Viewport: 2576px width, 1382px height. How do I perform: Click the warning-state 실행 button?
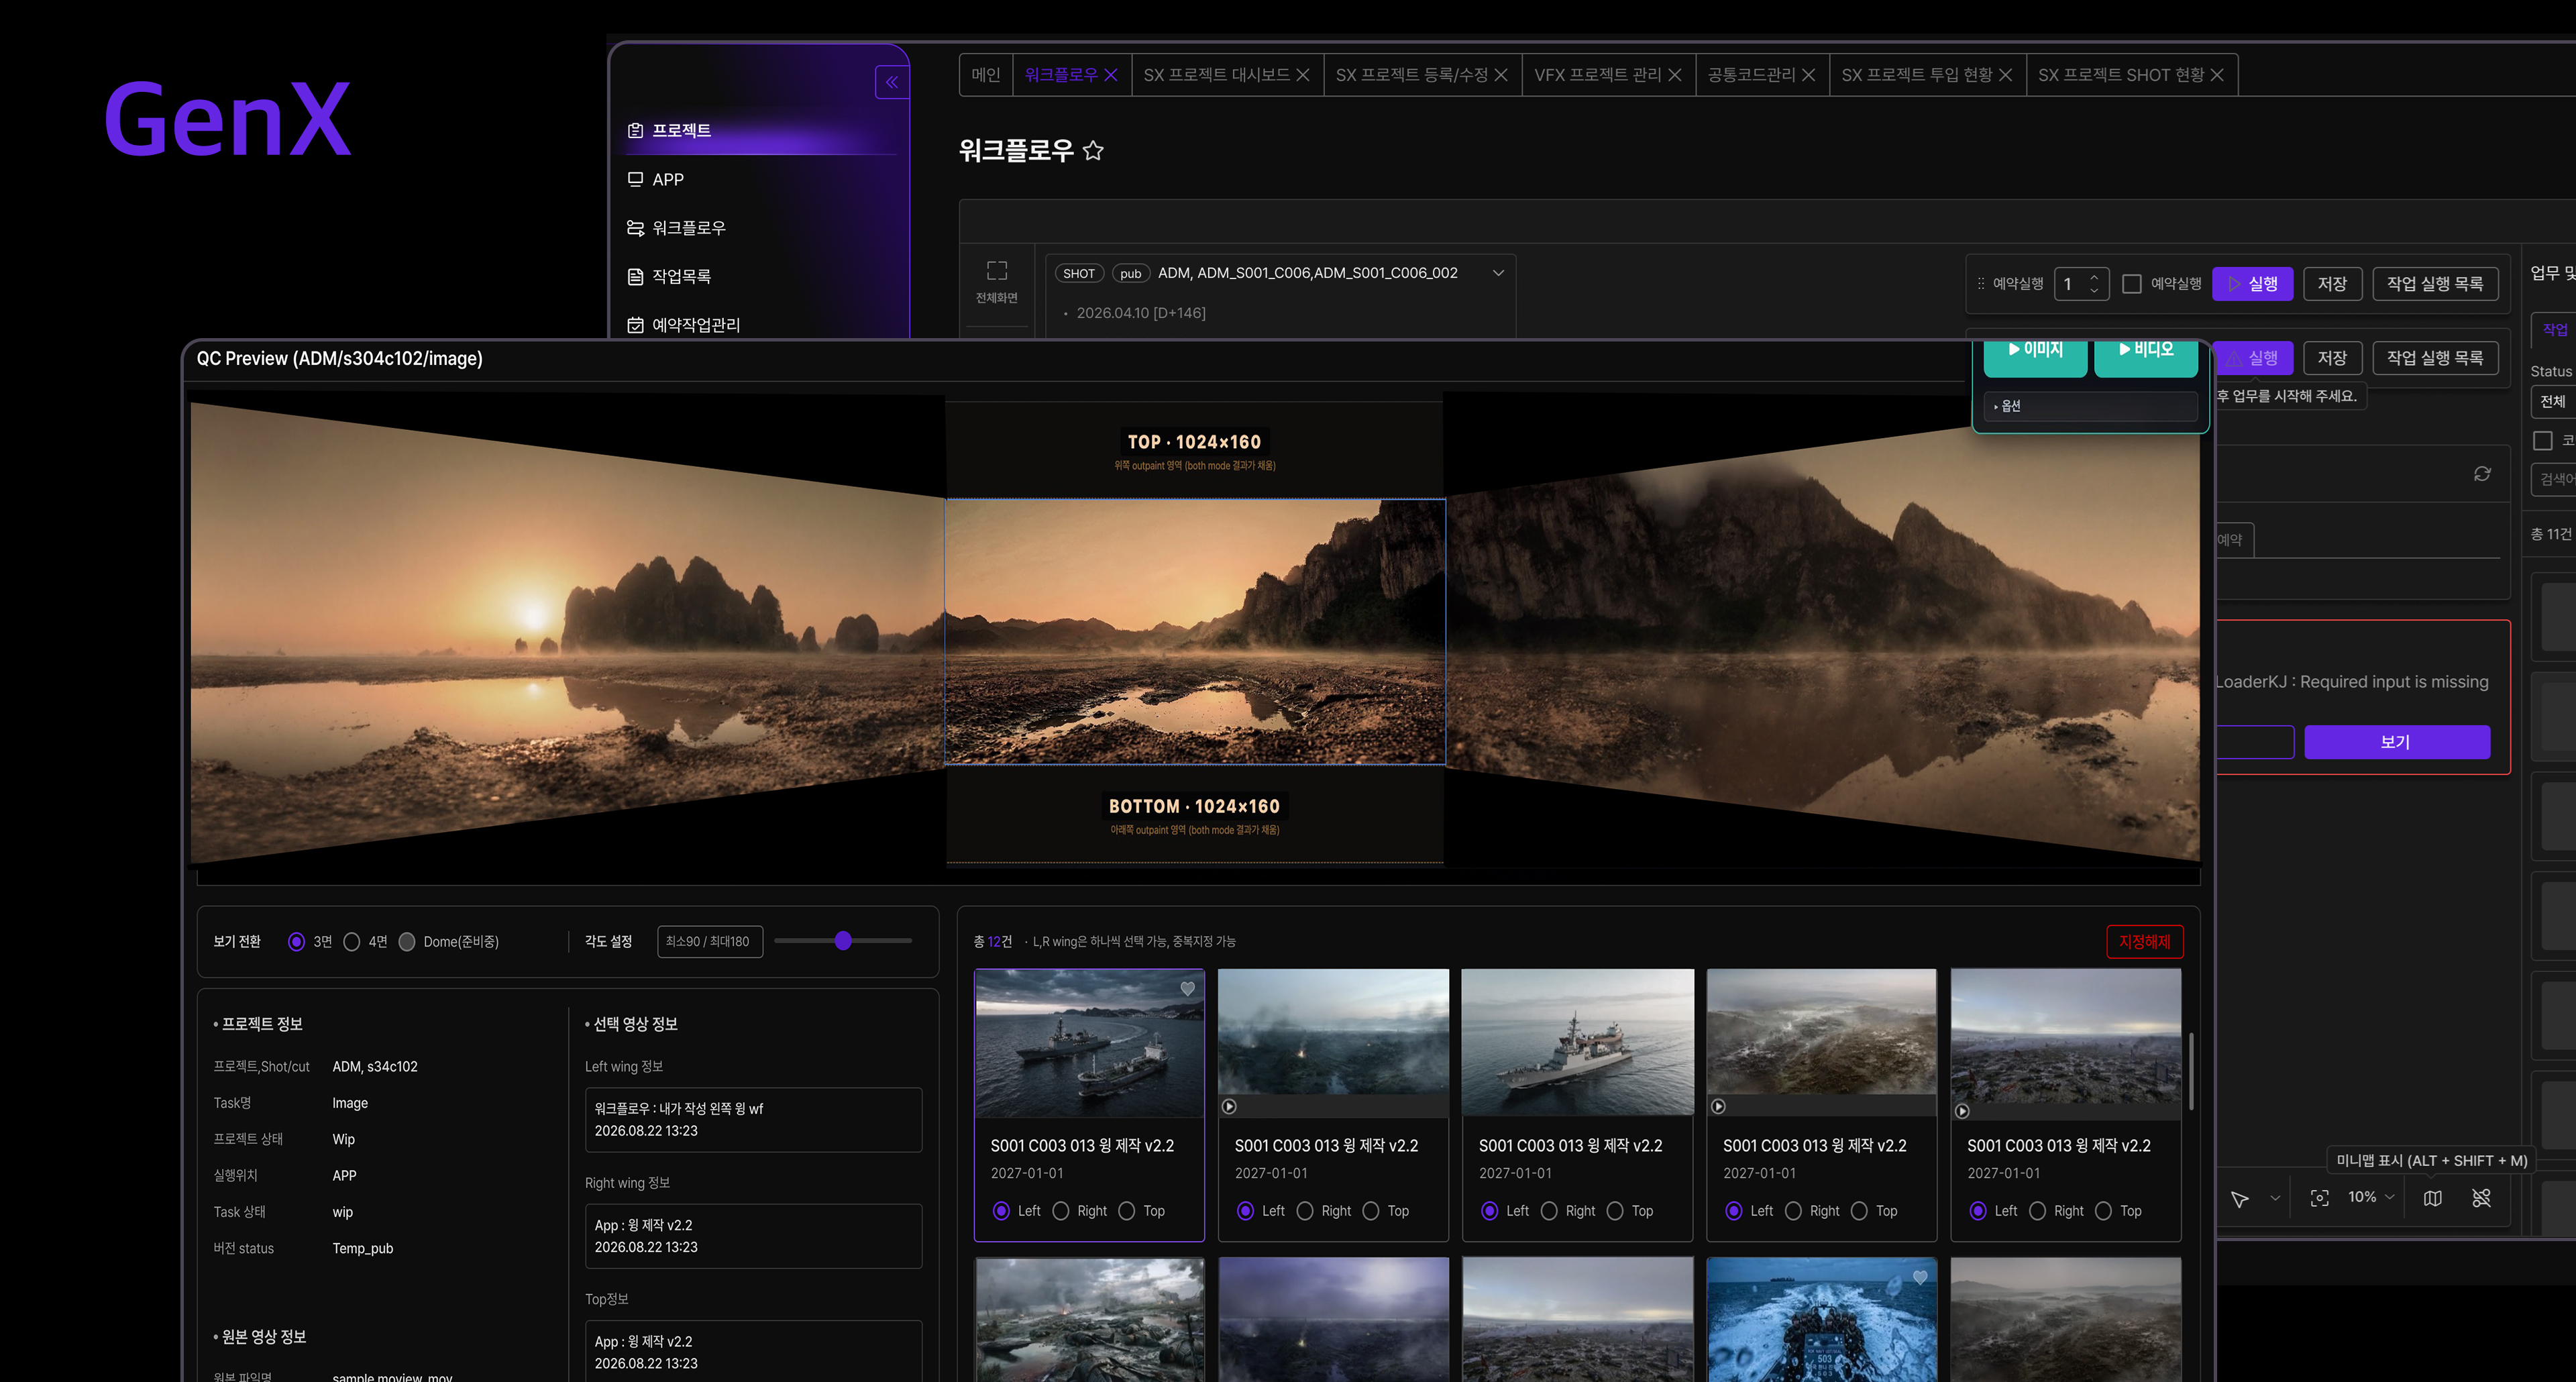(x=2252, y=358)
